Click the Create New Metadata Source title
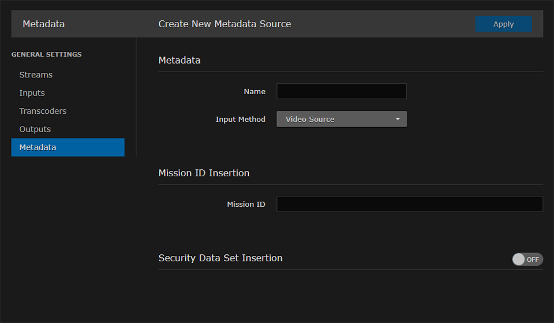This screenshot has height=323, width=554. pos(224,24)
